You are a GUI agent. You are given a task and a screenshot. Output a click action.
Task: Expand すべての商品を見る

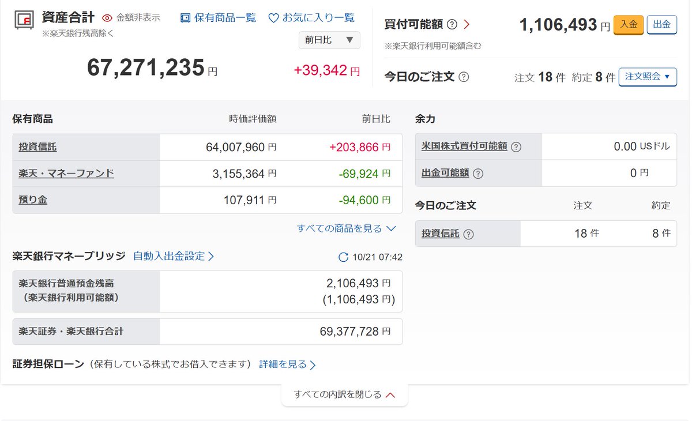pos(347,228)
